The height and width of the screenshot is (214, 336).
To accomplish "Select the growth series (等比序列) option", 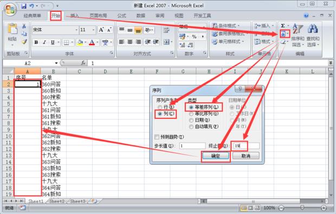I will click(191, 113).
